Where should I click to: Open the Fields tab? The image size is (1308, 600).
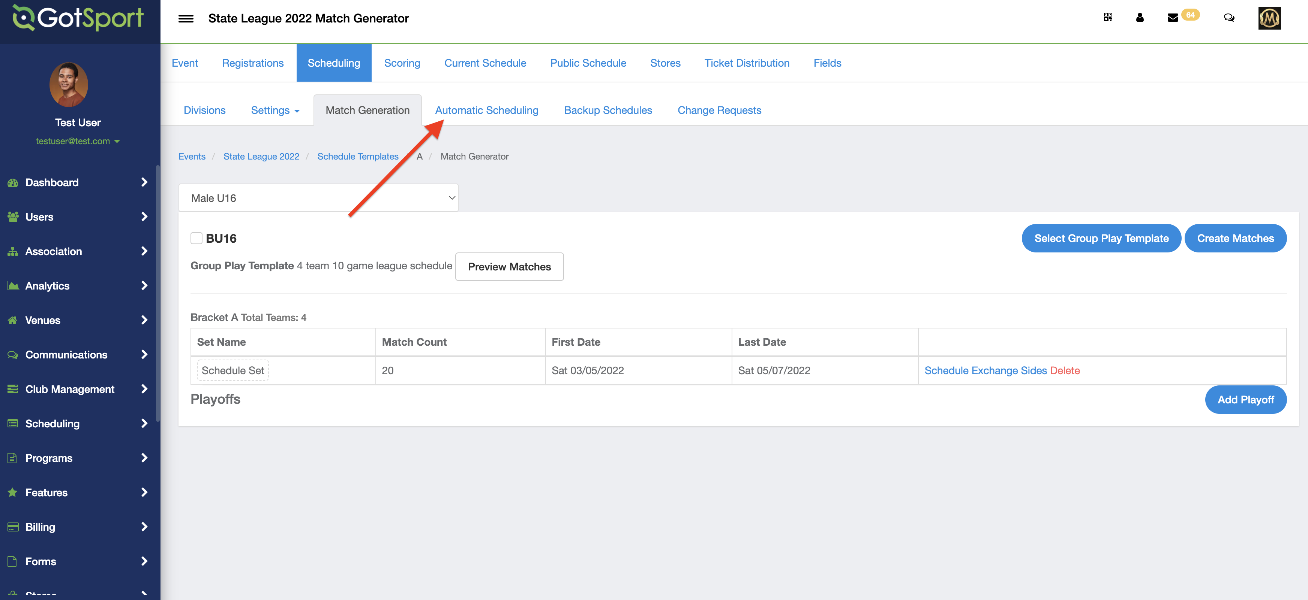[827, 63]
